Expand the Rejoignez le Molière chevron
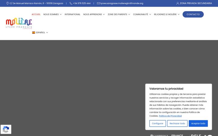The image size is (218, 136). coord(179,15)
